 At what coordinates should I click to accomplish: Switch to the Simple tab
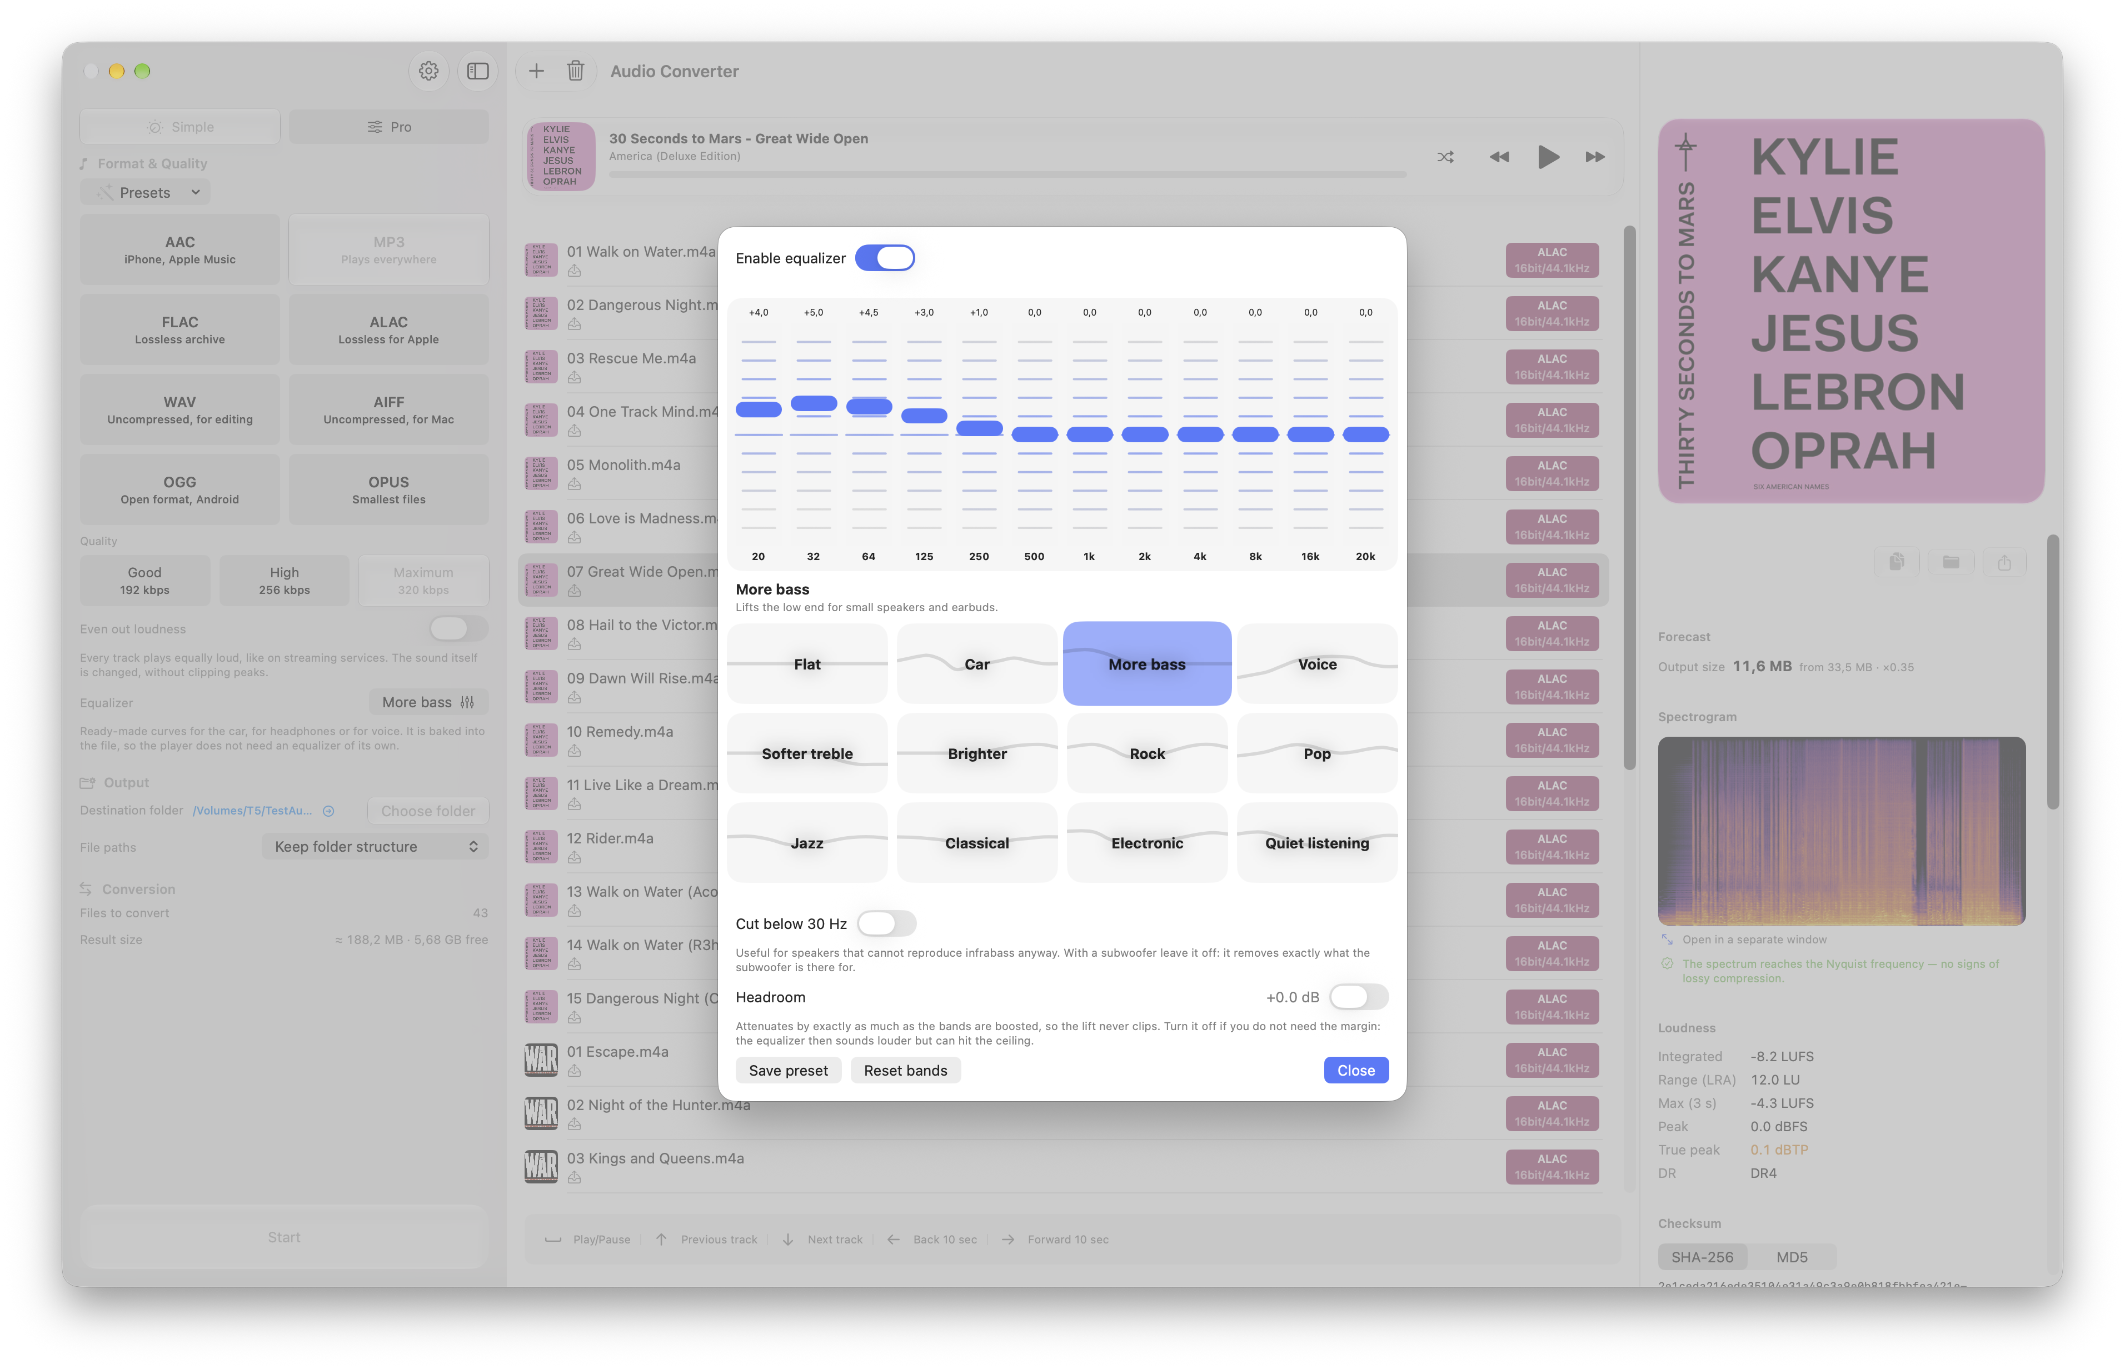[179, 126]
